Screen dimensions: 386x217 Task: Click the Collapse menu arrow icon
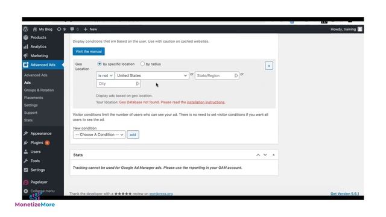click(x=26, y=191)
